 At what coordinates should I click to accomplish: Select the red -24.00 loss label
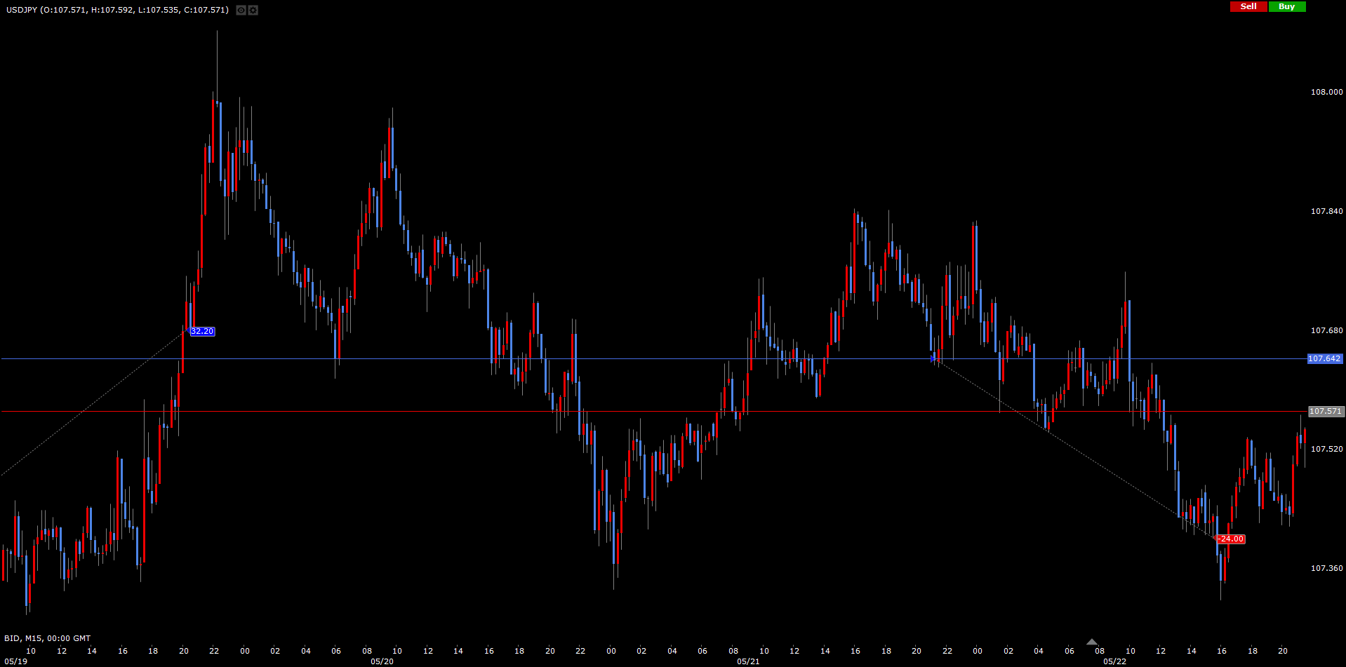click(x=1231, y=539)
